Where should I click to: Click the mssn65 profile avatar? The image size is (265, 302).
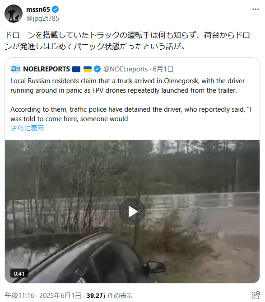point(14,14)
